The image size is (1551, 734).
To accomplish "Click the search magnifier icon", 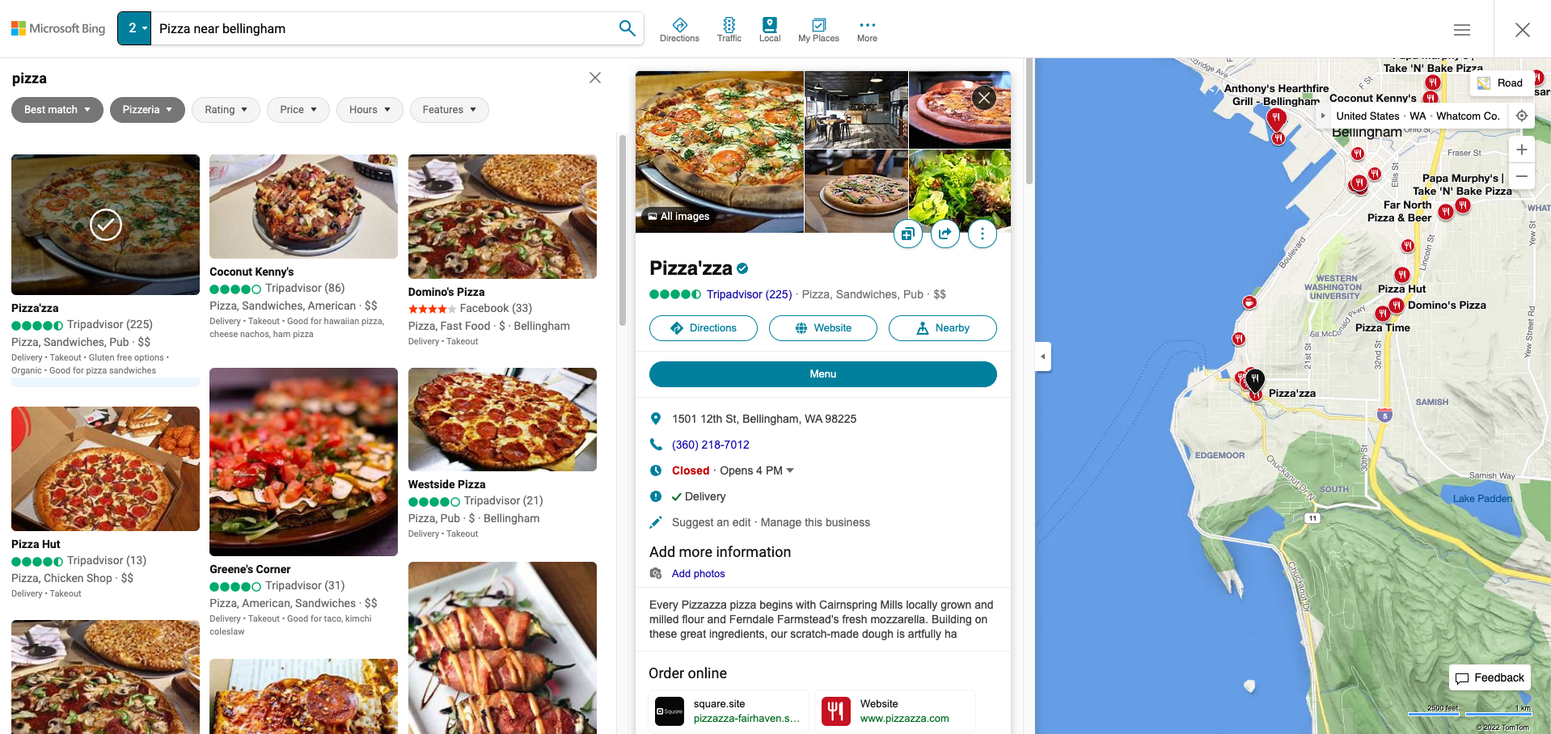I will (627, 28).
